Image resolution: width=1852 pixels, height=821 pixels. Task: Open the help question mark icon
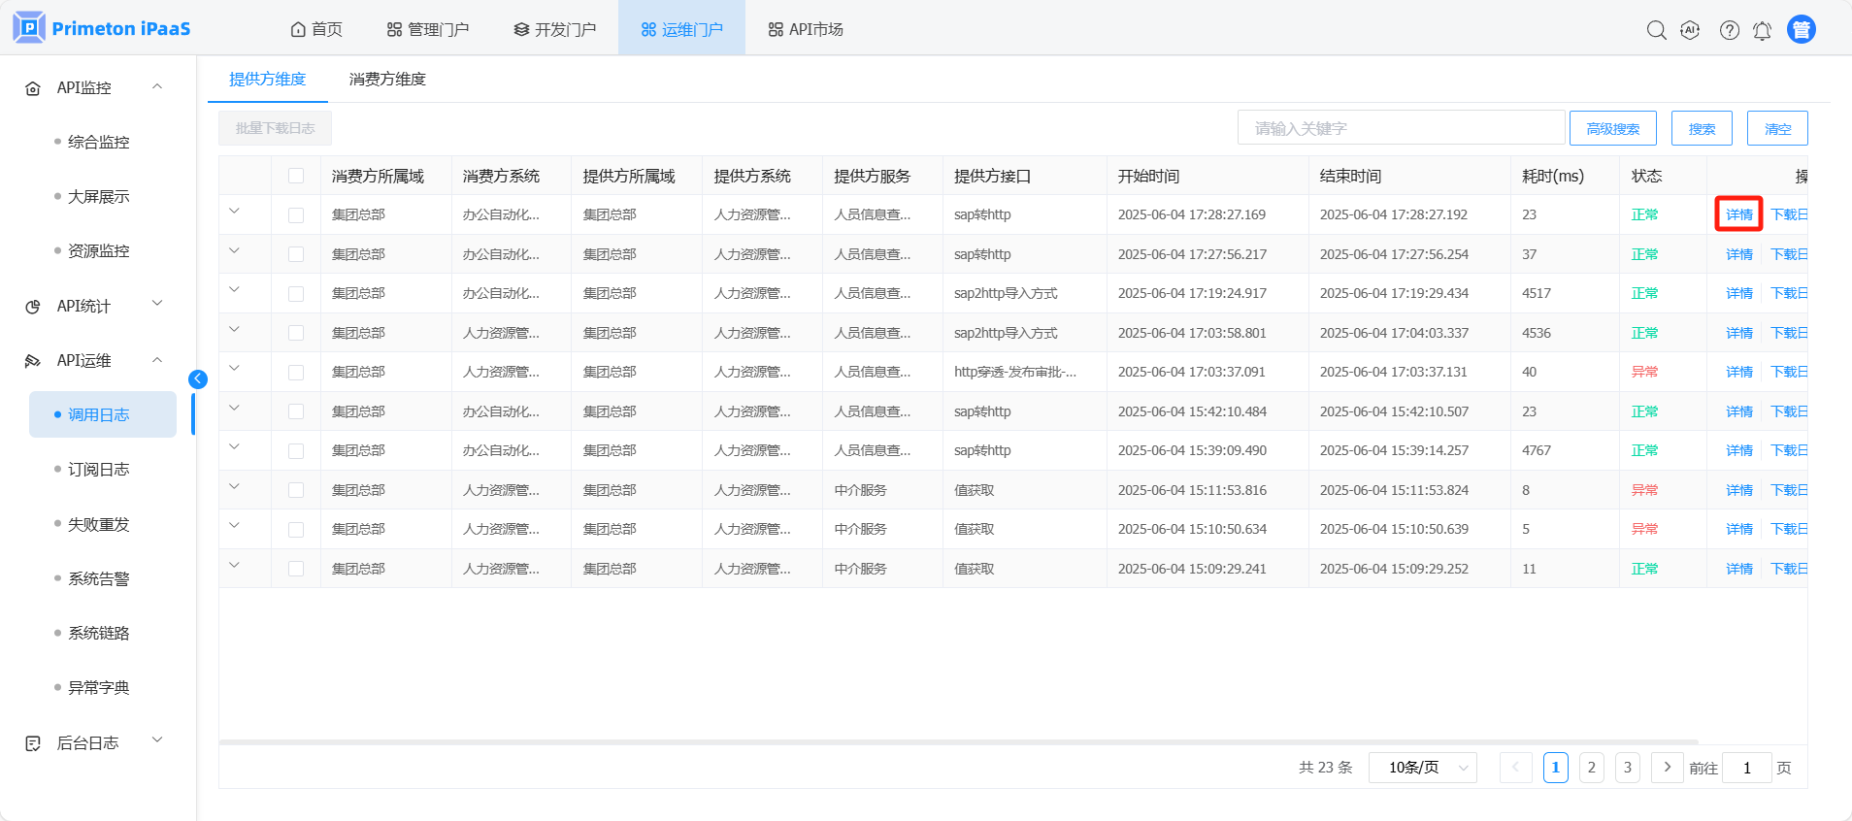[1729, 30]
